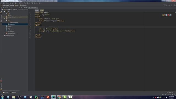Collapse the src folder arrow
The height and width of the screenshot is (99, 176).
(5, 19)
